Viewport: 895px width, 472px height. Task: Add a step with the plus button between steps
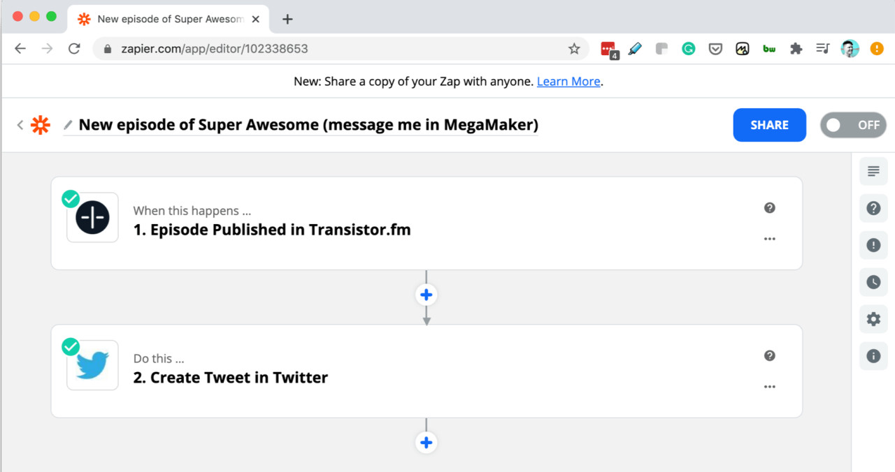coord(427,294)
